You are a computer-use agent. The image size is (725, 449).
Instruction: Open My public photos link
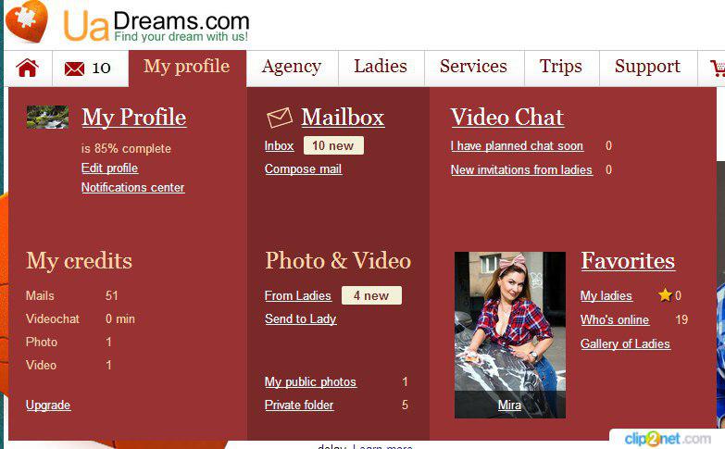coord(310,382)
